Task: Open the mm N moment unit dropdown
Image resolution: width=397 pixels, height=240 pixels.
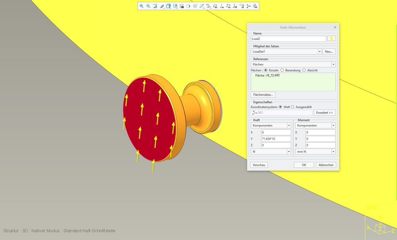Action: tap(333, 152)
